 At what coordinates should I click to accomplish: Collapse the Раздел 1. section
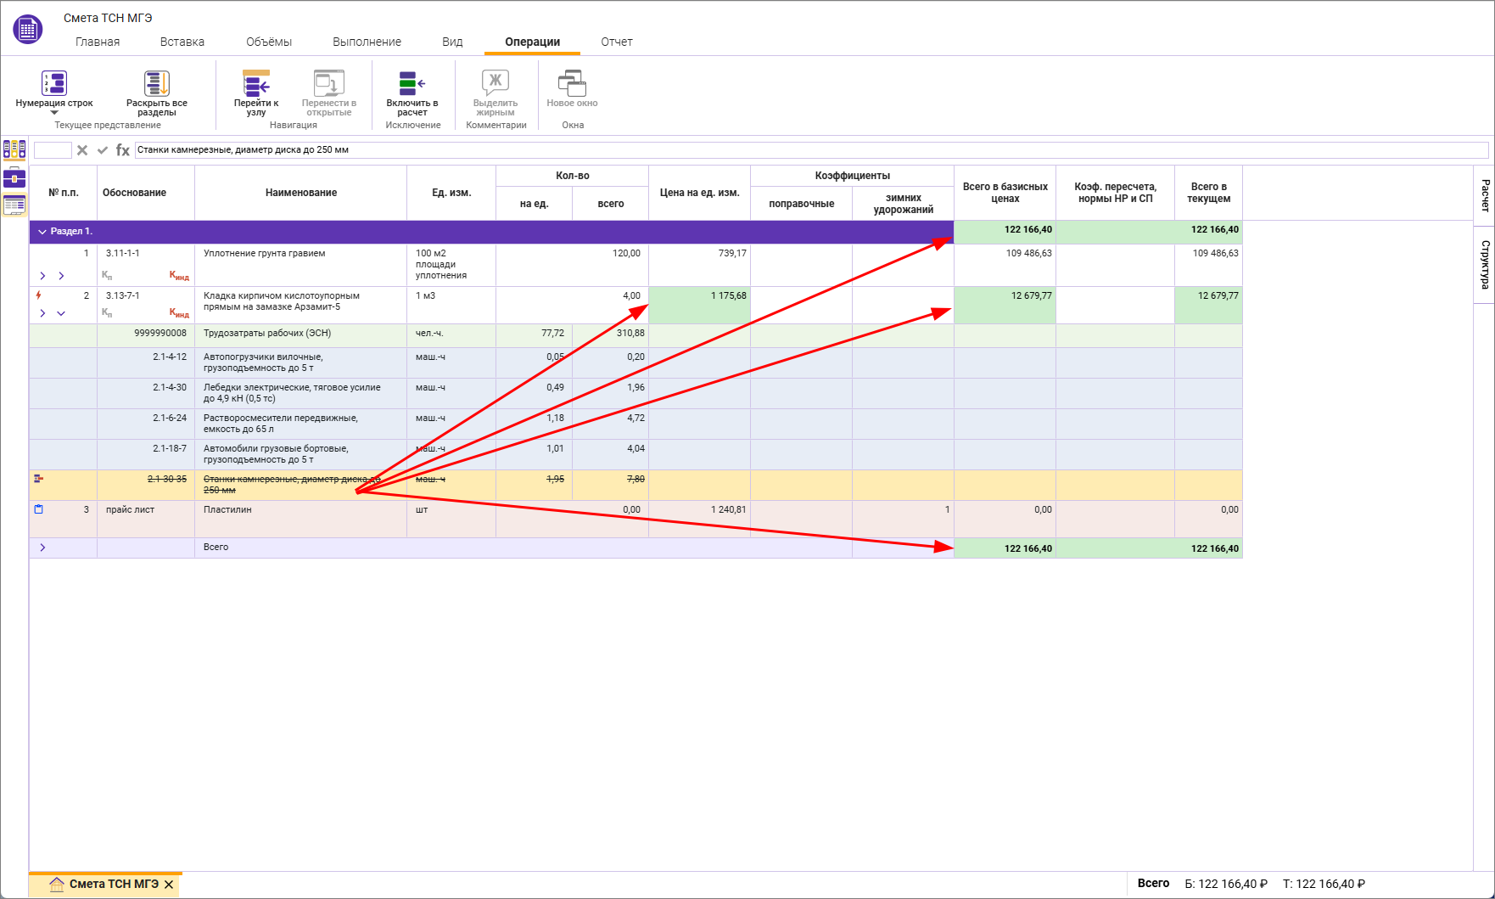pyautogui.click(x=42, y=232)
